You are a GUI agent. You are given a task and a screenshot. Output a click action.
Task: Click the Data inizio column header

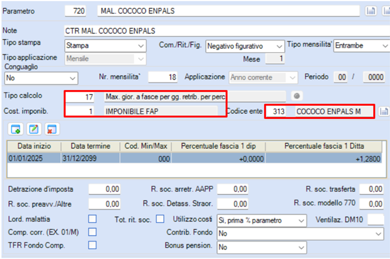tap(34, 146)
